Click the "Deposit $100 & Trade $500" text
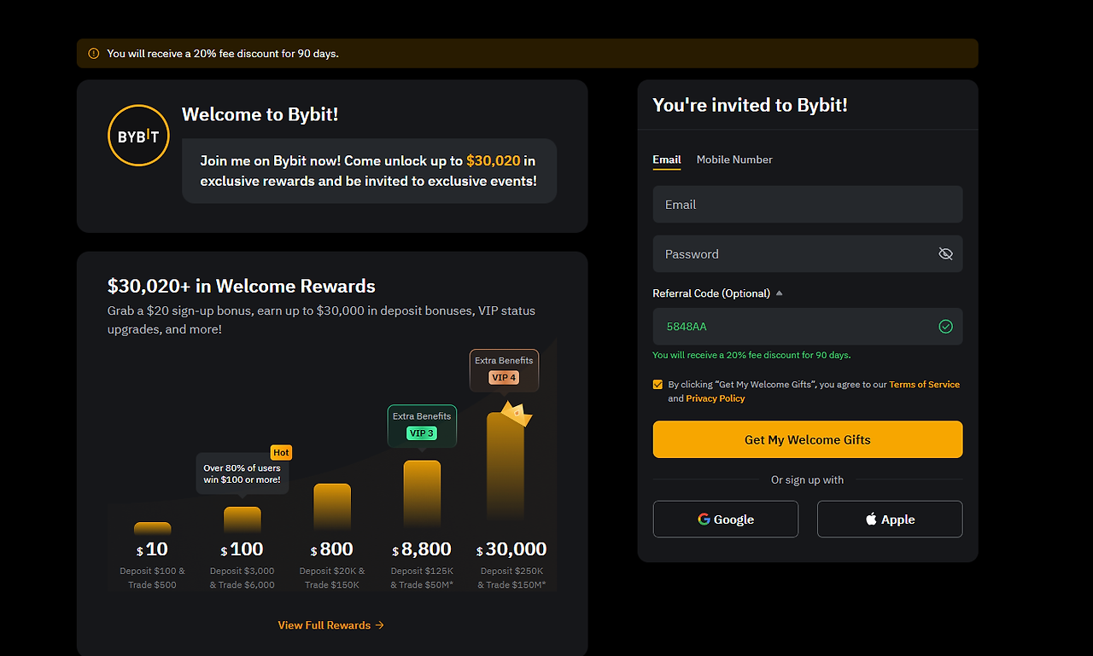 pos(153,578)
